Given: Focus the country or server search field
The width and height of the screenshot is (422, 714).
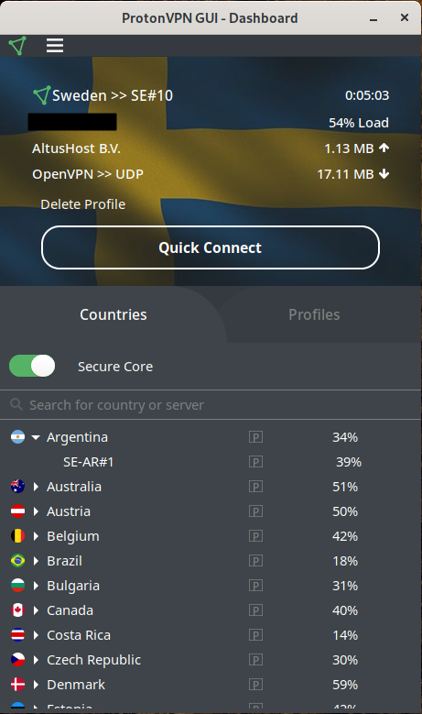Looking at the screenshot, I should click(x=211, y=405).
